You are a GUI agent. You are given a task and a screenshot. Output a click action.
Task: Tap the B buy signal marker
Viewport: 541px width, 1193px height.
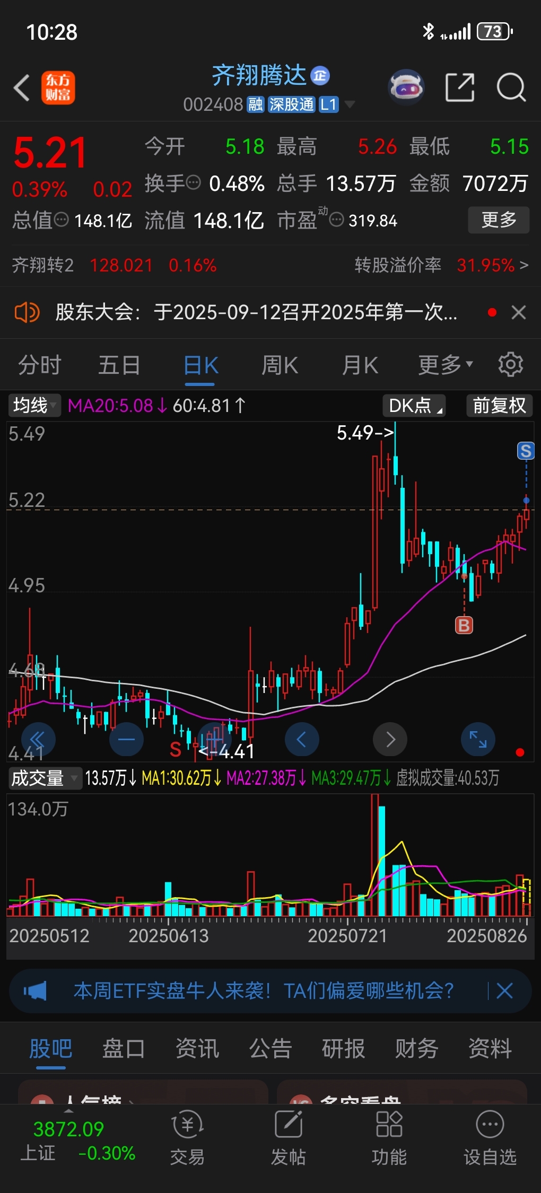coord(464,625)
